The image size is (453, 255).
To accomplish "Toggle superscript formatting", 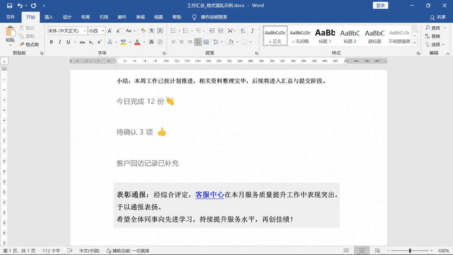I will [99, 42].
